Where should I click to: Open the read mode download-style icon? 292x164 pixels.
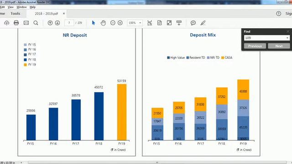[x=179, y=23]
